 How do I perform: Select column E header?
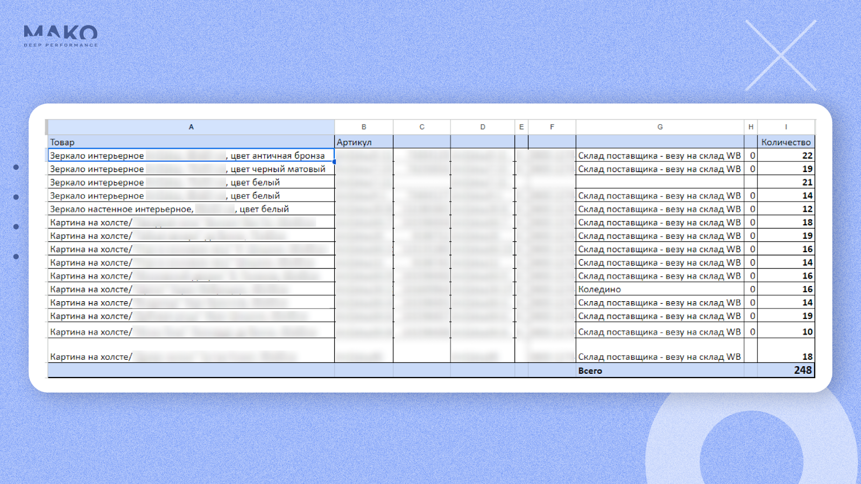tap(521, 127)
